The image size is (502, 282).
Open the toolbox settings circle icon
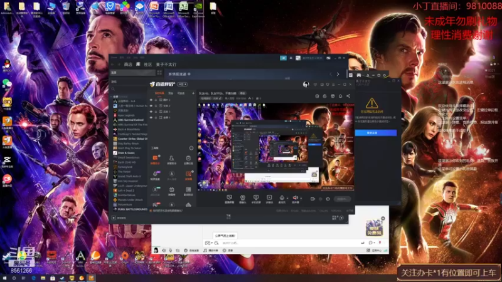(x=191, y=148)
